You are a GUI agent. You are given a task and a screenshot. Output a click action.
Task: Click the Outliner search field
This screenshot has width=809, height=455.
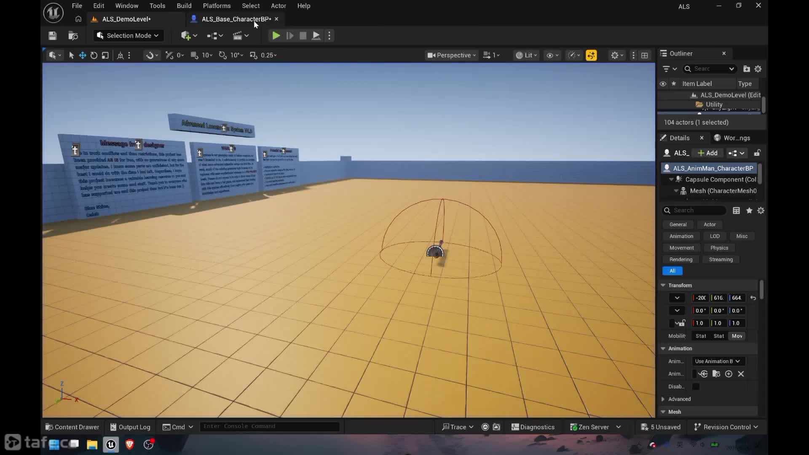tap(709, 69)
